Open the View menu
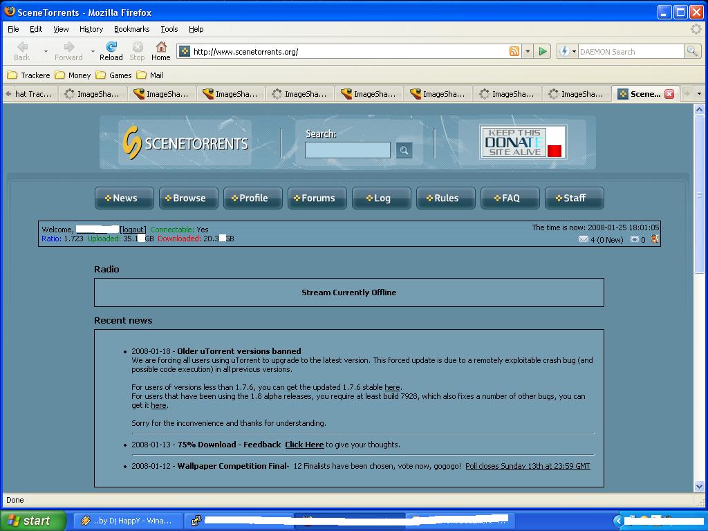Screen dimensions: 708x531 tap(61, 29)
